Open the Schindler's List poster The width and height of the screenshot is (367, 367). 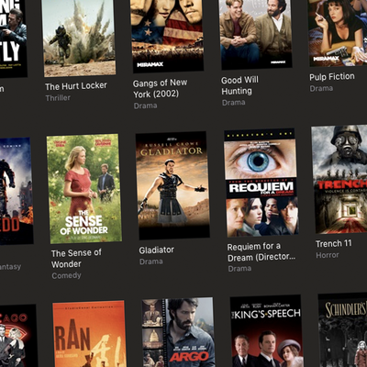tap(343, 329)
